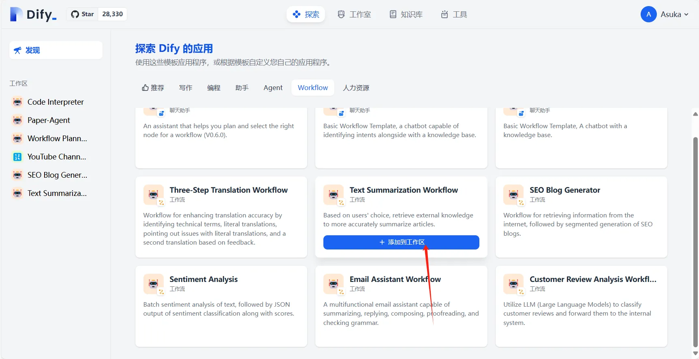Click the 工具 toolbox icon
The width and height of the screenshot is (699, 359).
point(445,15)
